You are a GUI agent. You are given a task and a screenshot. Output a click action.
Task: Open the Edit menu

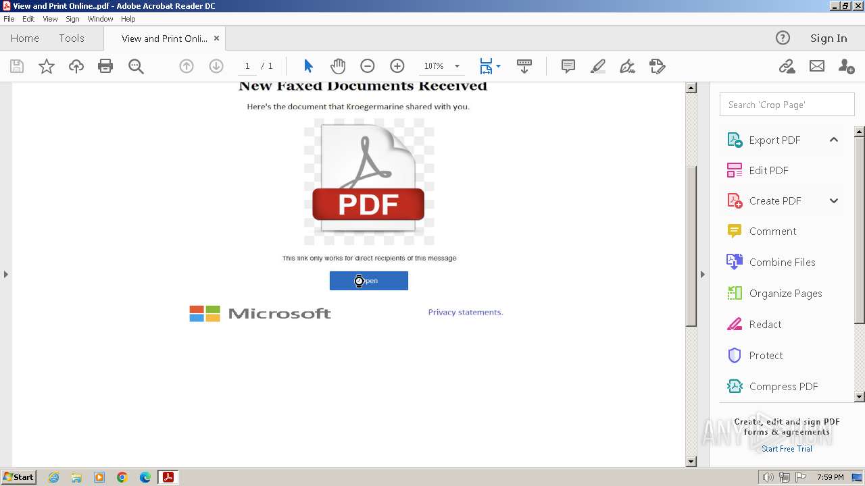coord(28,19)
